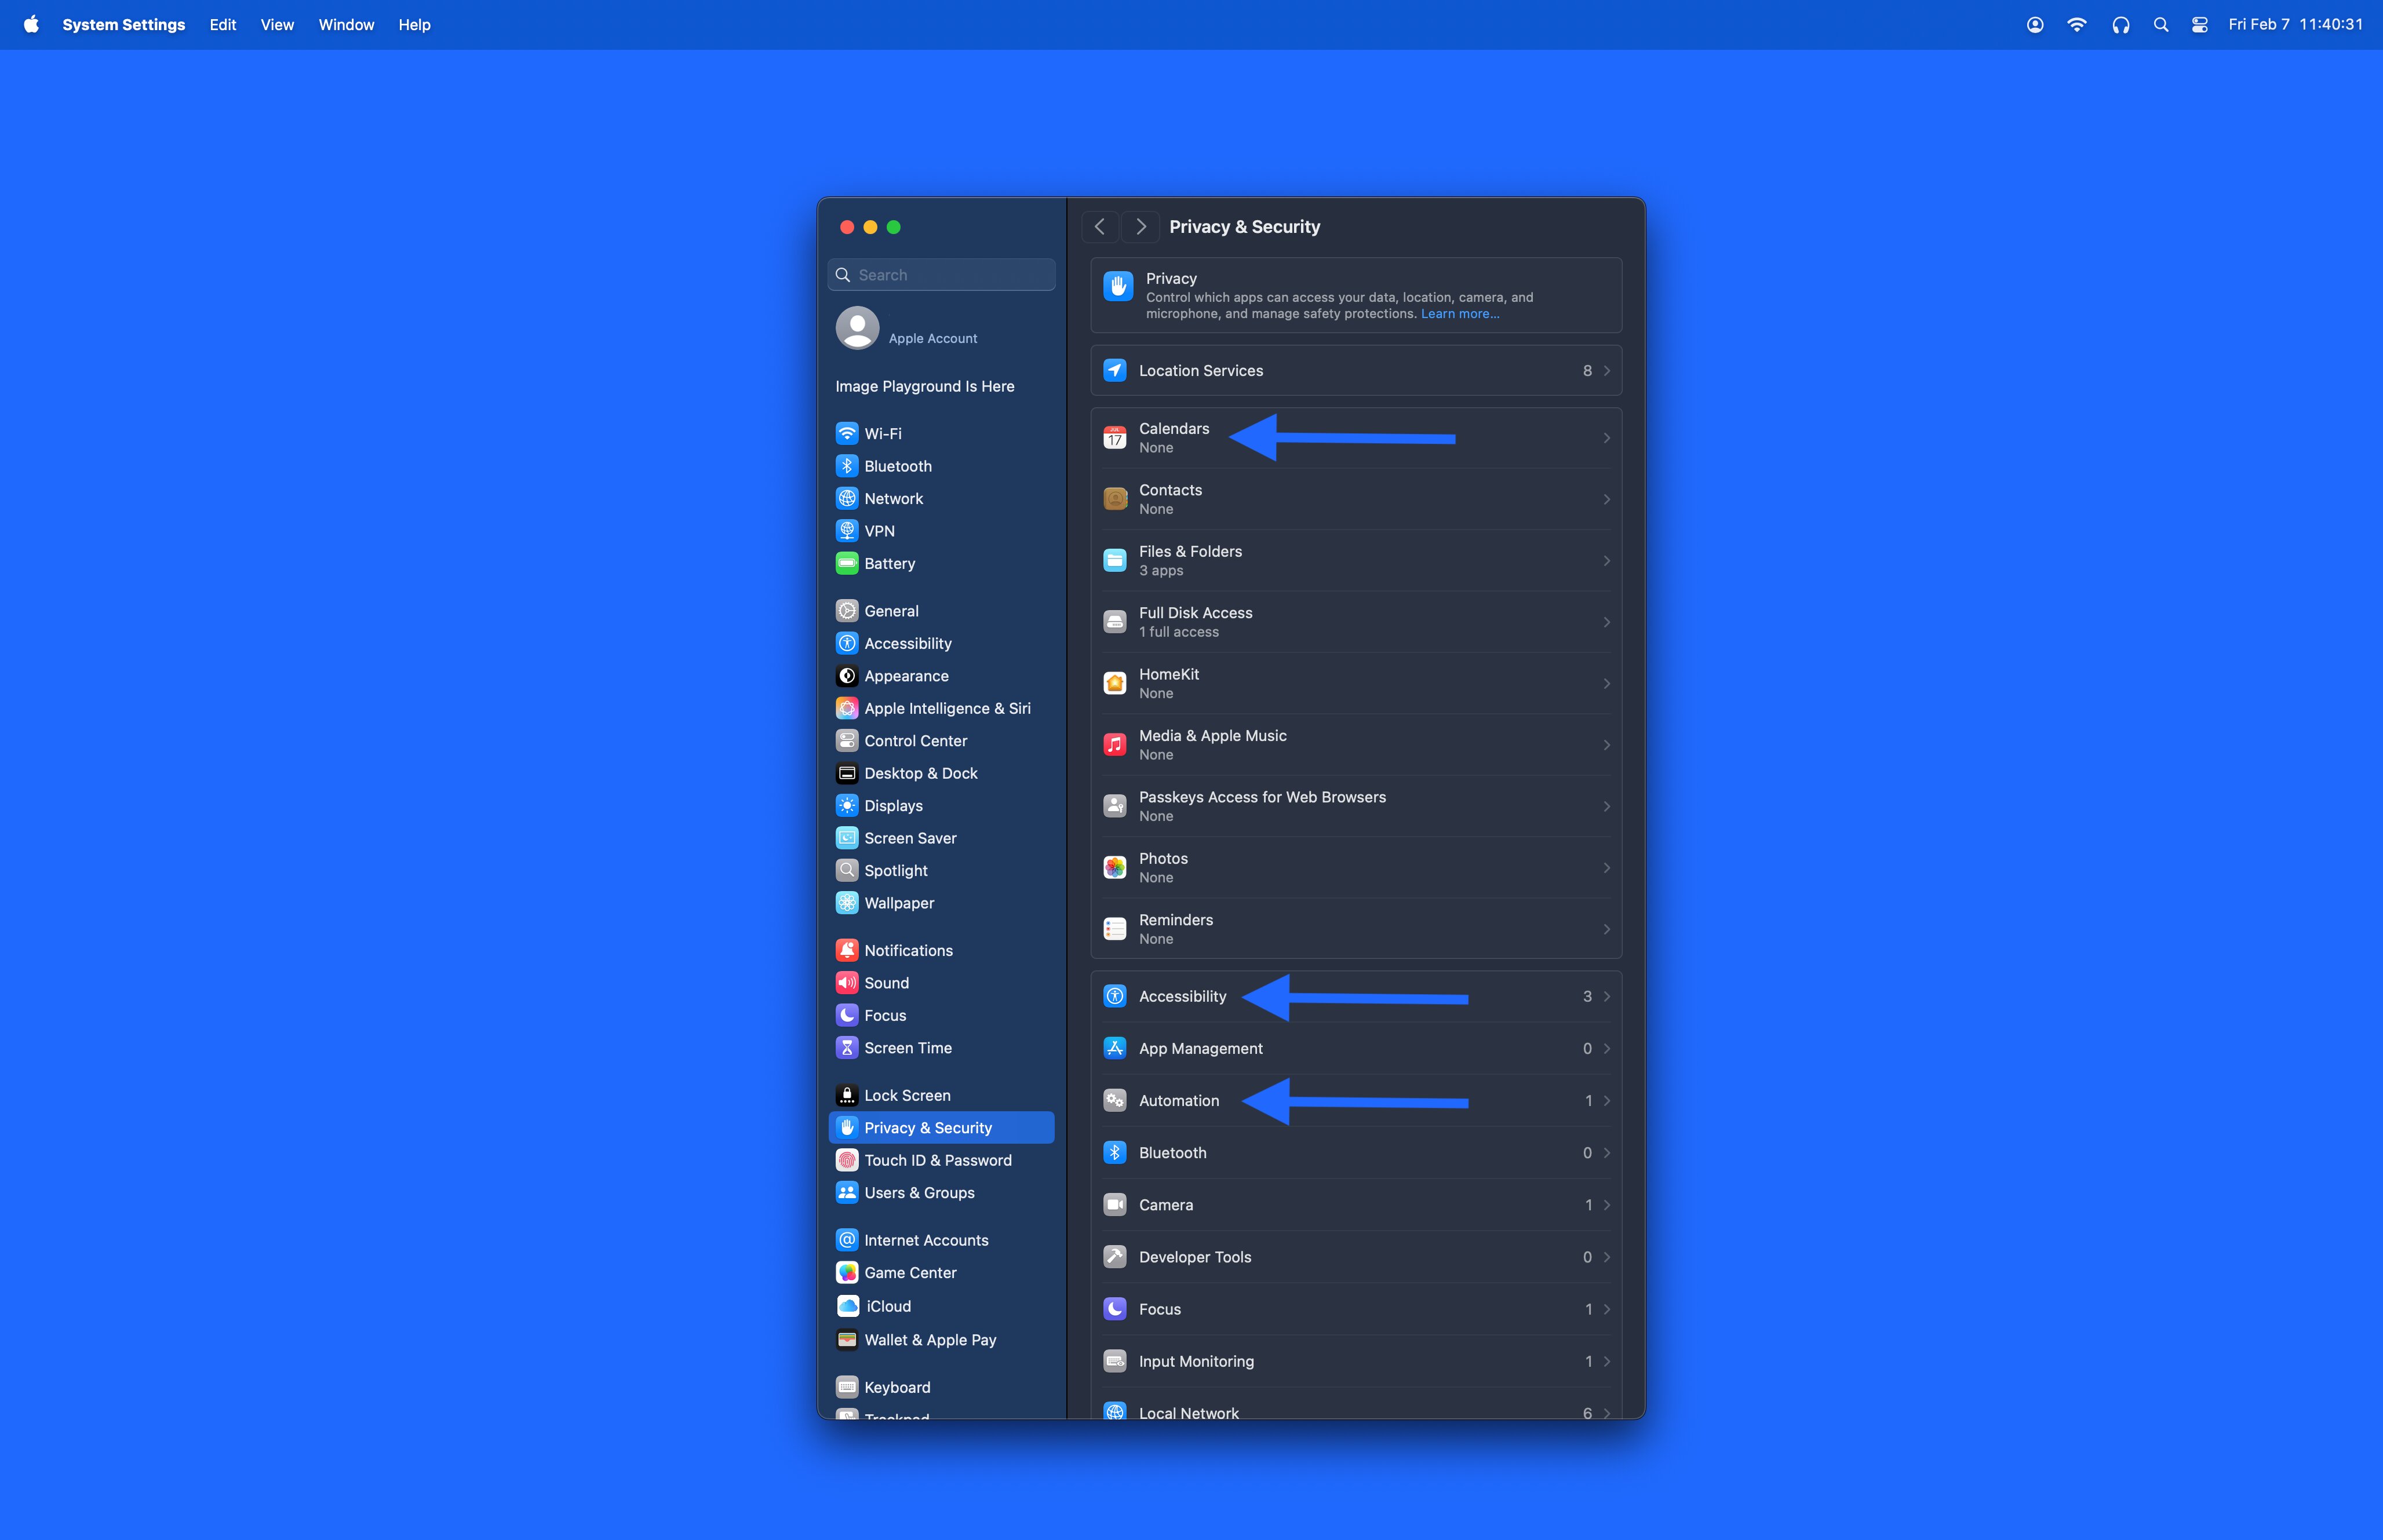Open the Apple menu

click(31, 24)
